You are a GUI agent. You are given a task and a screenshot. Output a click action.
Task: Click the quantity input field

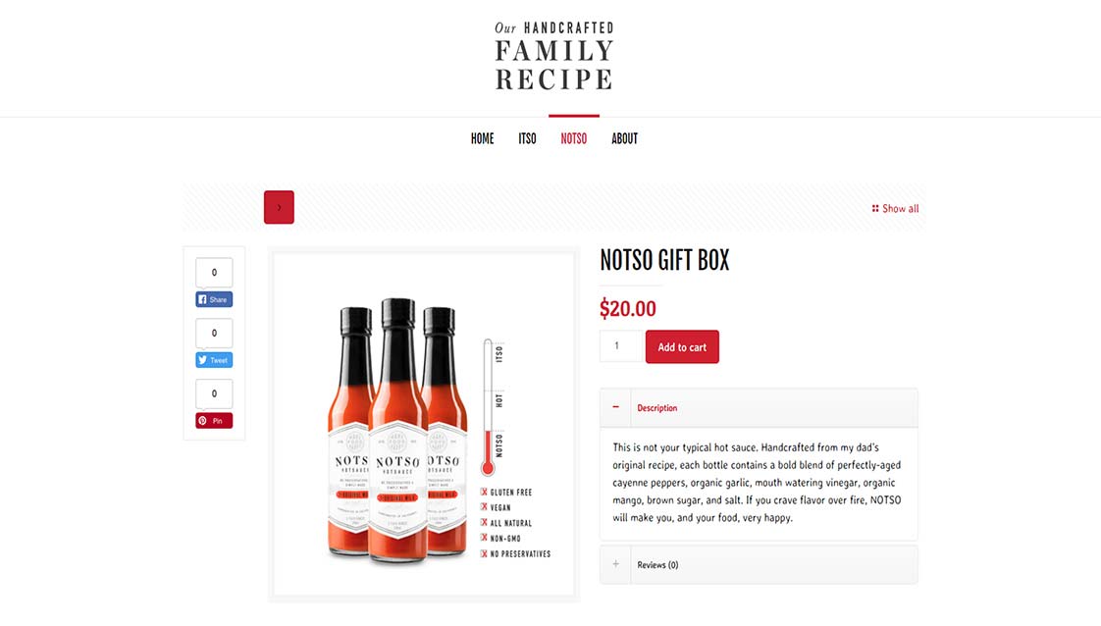coord(621,346)
